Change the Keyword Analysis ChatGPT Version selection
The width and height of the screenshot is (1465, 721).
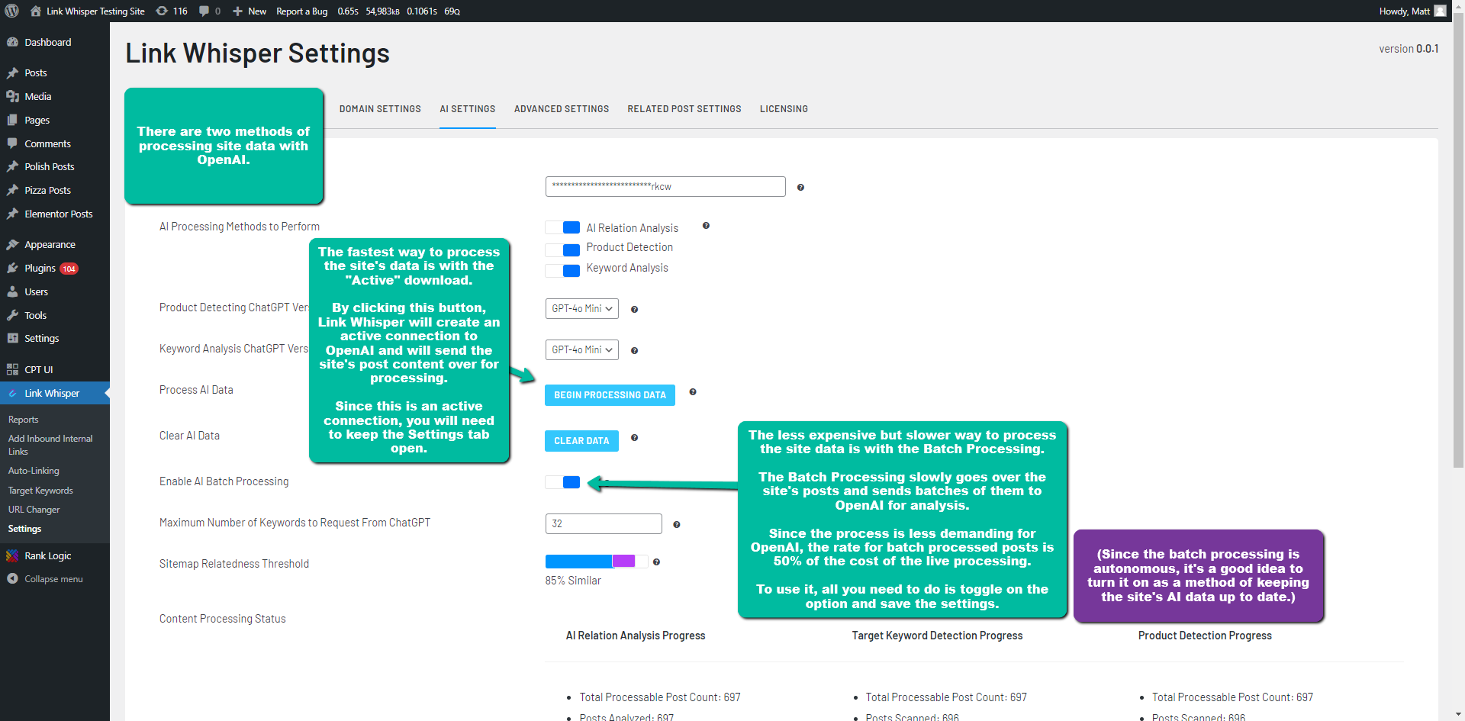point(581,349)
